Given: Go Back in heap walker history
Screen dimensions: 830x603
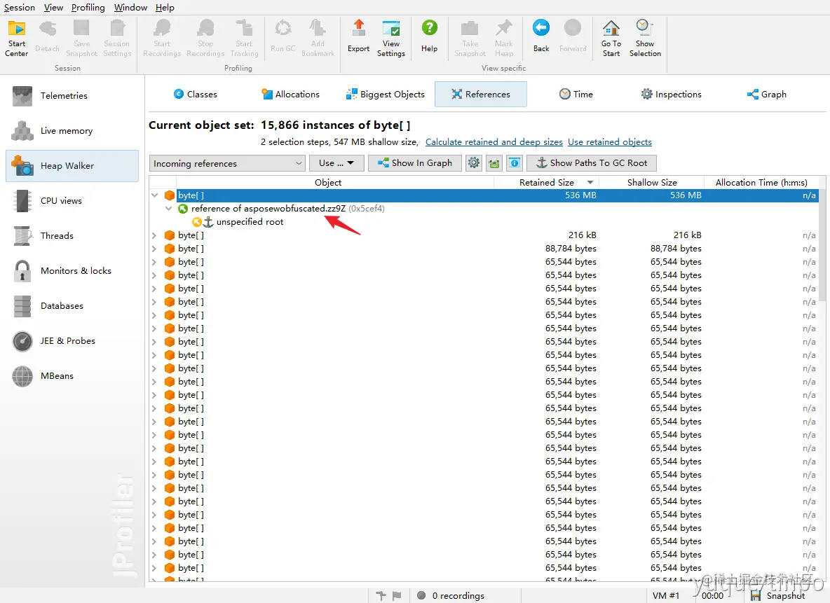Looking at the screenshot, I should [541, 37].
